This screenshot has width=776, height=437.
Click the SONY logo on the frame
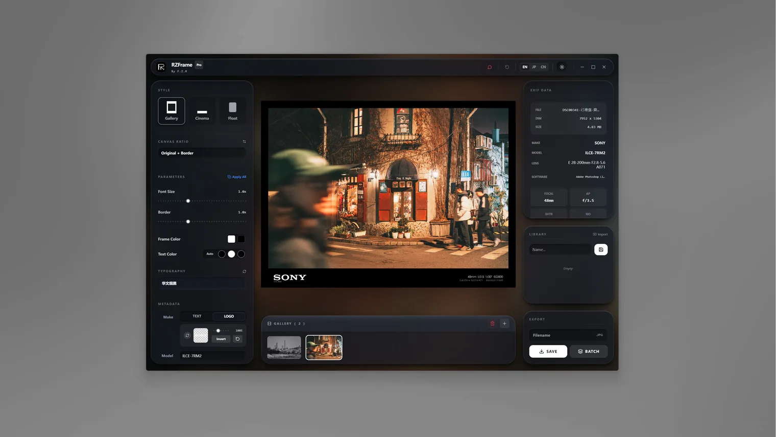pos(289,278)
